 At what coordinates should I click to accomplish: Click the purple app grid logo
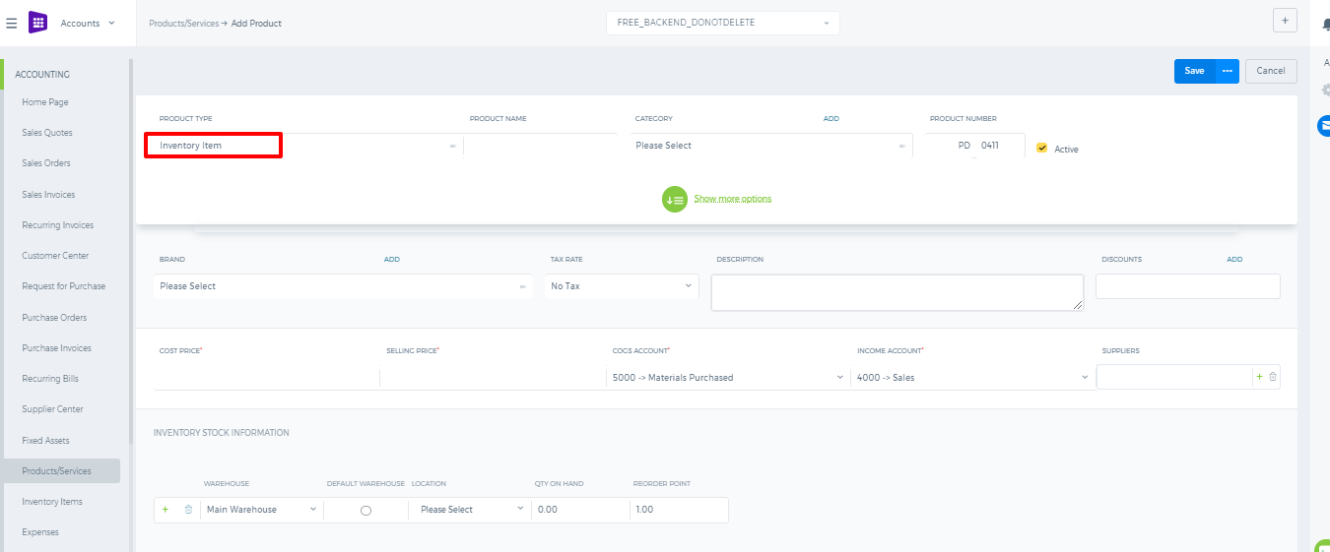pyautogui.click(x=38, y=23)
